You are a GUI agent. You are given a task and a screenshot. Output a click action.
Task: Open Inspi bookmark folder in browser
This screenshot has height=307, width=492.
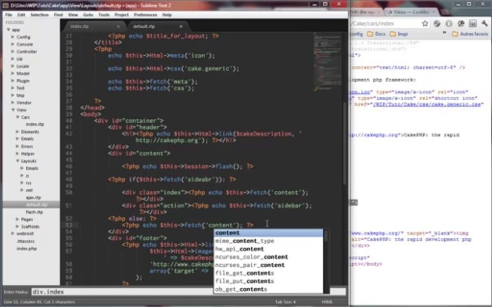[399, 34]
